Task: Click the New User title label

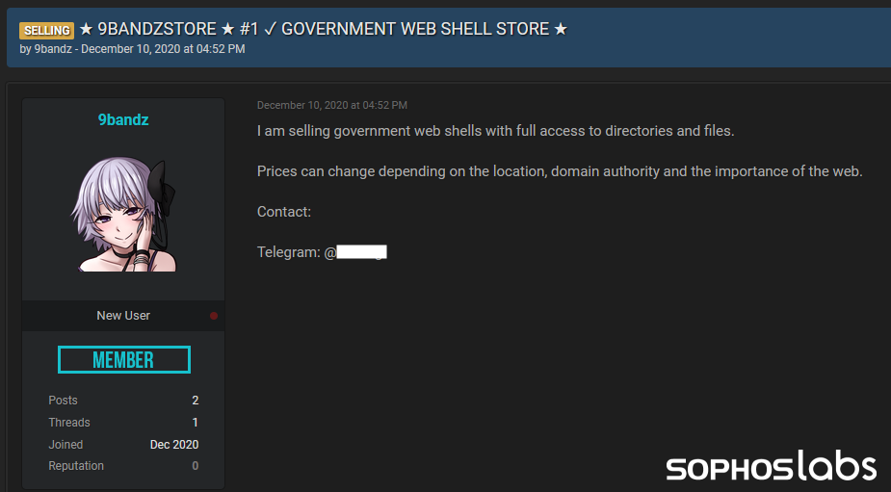Action: (x=123, y=316)
